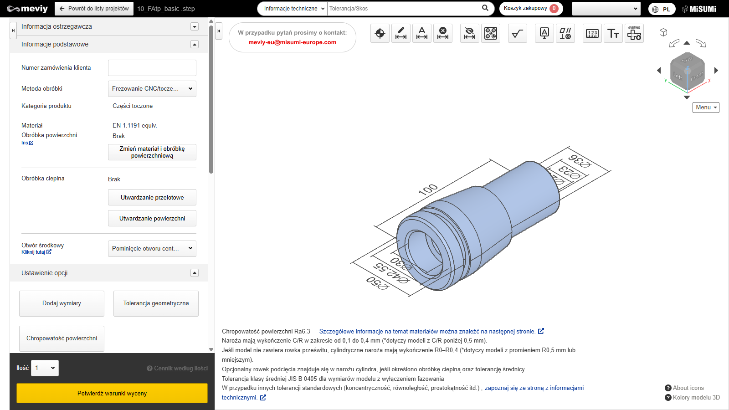
Task: Select the edit dimension pencil tool
Action: (401, 33)
